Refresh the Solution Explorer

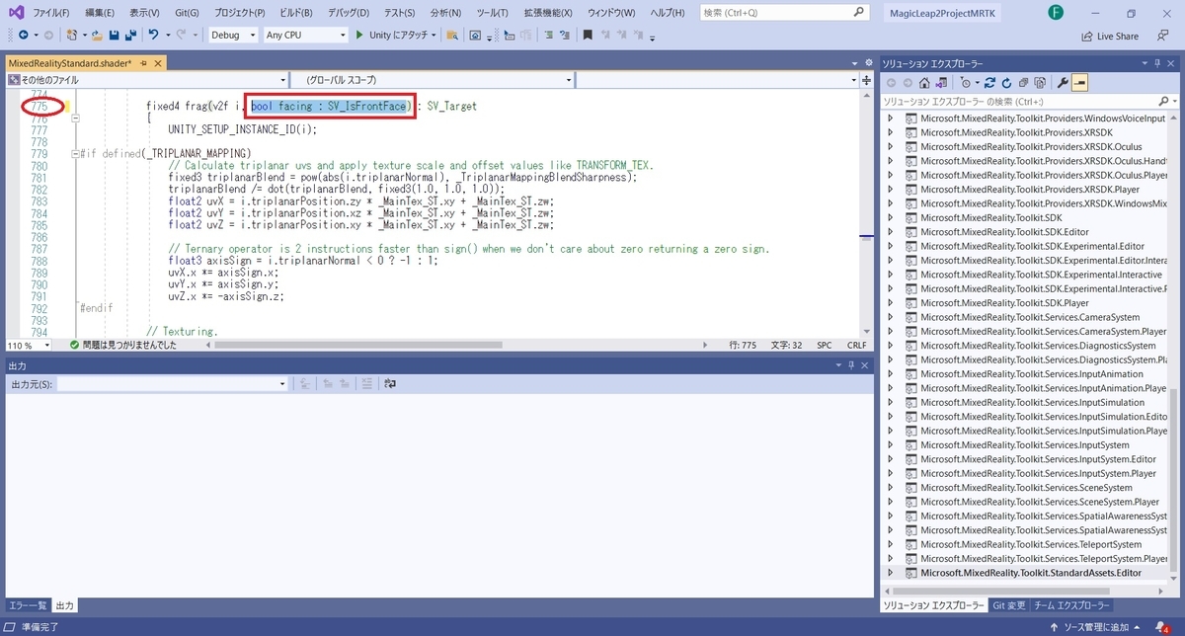pos(1006,83)
